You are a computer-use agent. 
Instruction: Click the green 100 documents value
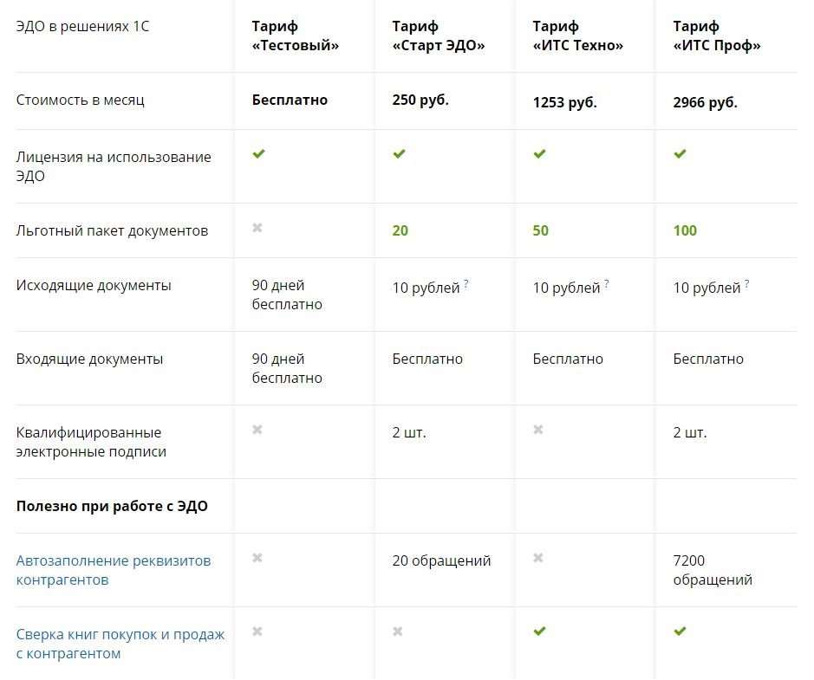coord(685,230)
